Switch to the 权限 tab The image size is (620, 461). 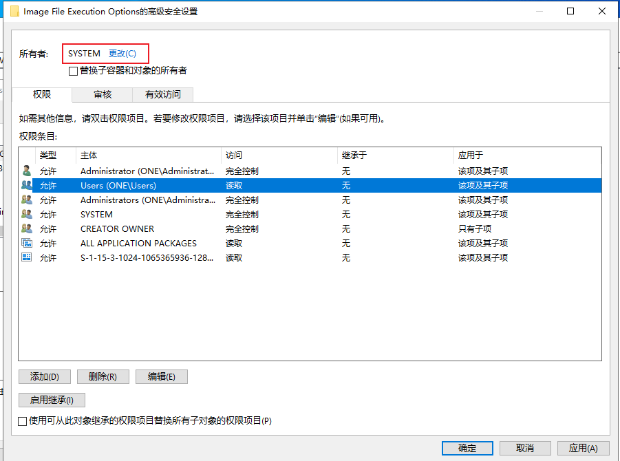point(42,94)
